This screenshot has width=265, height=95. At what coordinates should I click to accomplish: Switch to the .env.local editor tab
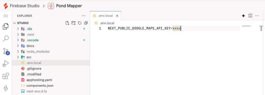coord(105,16)
